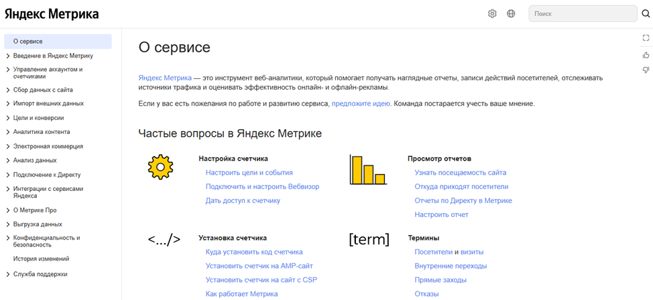Click the Настройка счетчика heading
Screen dimensions: 653x300
tap(233, 159)
